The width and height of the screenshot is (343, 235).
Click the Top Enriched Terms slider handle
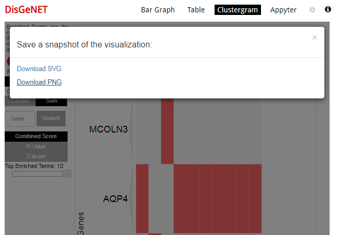click(x=67, y=174)
